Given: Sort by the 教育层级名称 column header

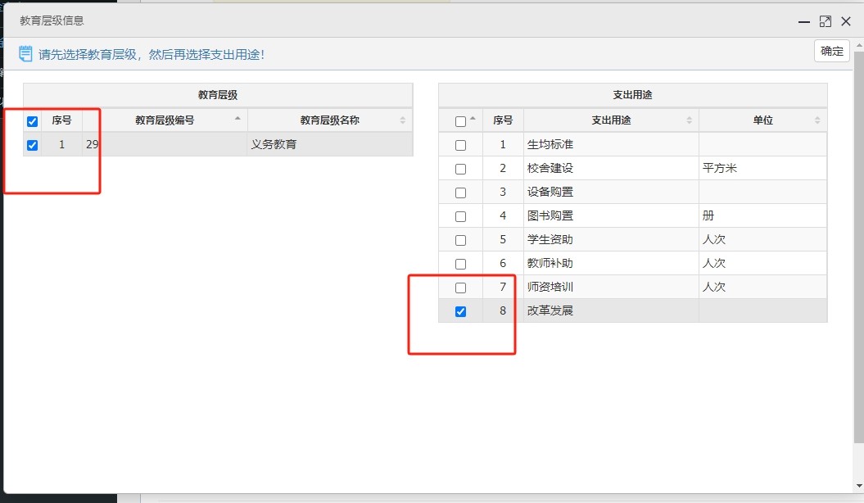Looking at the screenshot, I should [330, 120].
